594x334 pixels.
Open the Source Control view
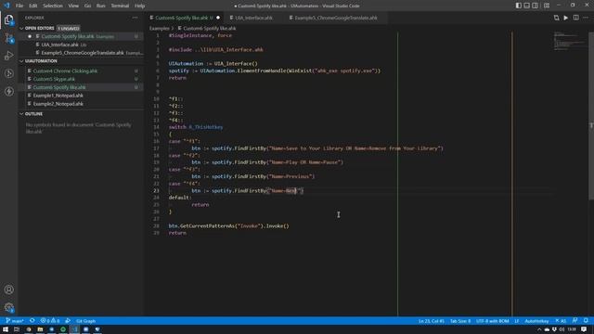coord(8,38)
